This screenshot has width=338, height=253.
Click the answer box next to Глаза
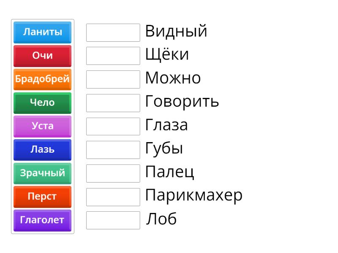112,126
